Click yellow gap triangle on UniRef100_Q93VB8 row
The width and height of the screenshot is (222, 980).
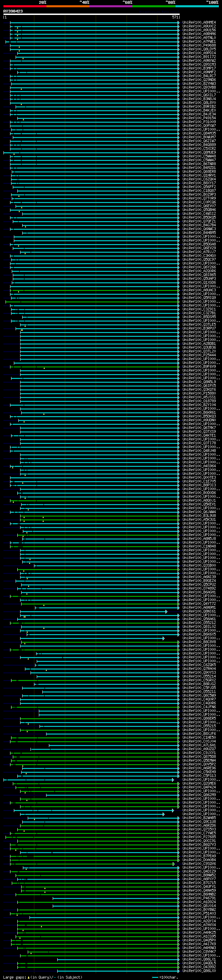pos(21,89)
